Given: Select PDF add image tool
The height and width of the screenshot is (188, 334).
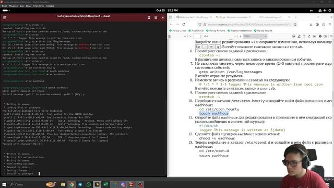Looking at the screenshot, I should 314,36.
